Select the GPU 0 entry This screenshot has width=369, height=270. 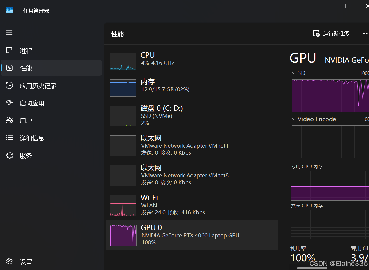[x=192, y=235]
